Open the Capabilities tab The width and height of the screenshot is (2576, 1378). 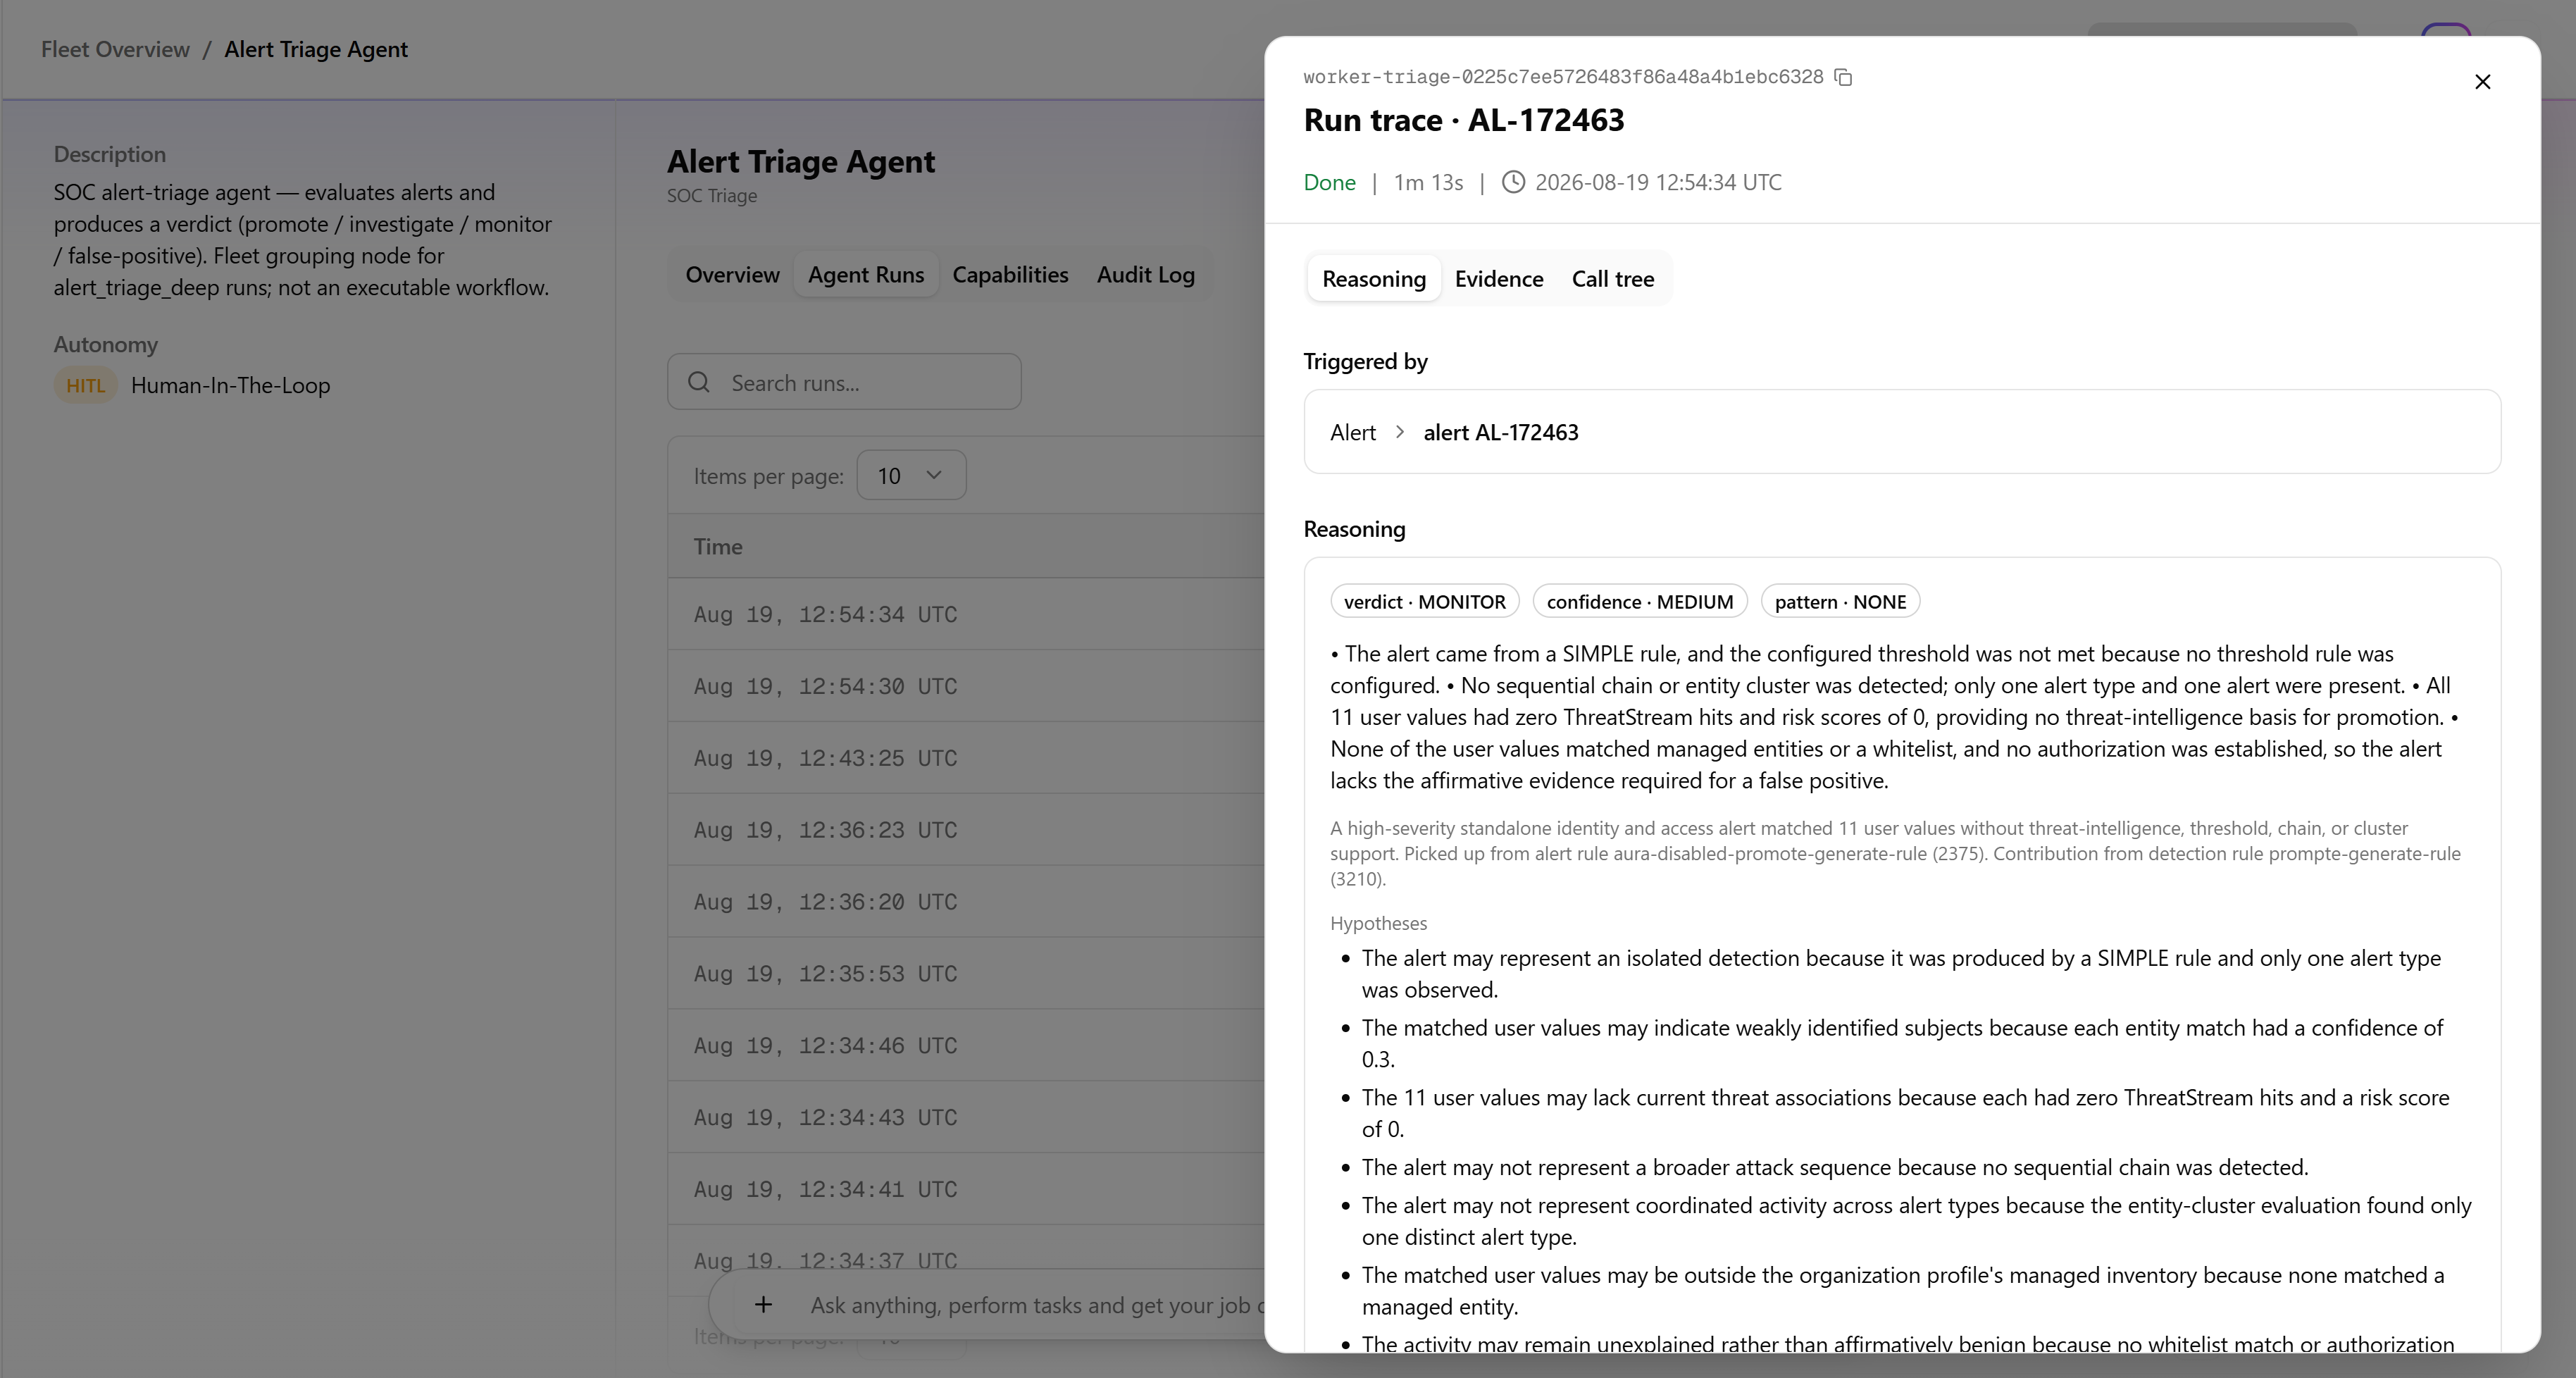(1010, 274)
